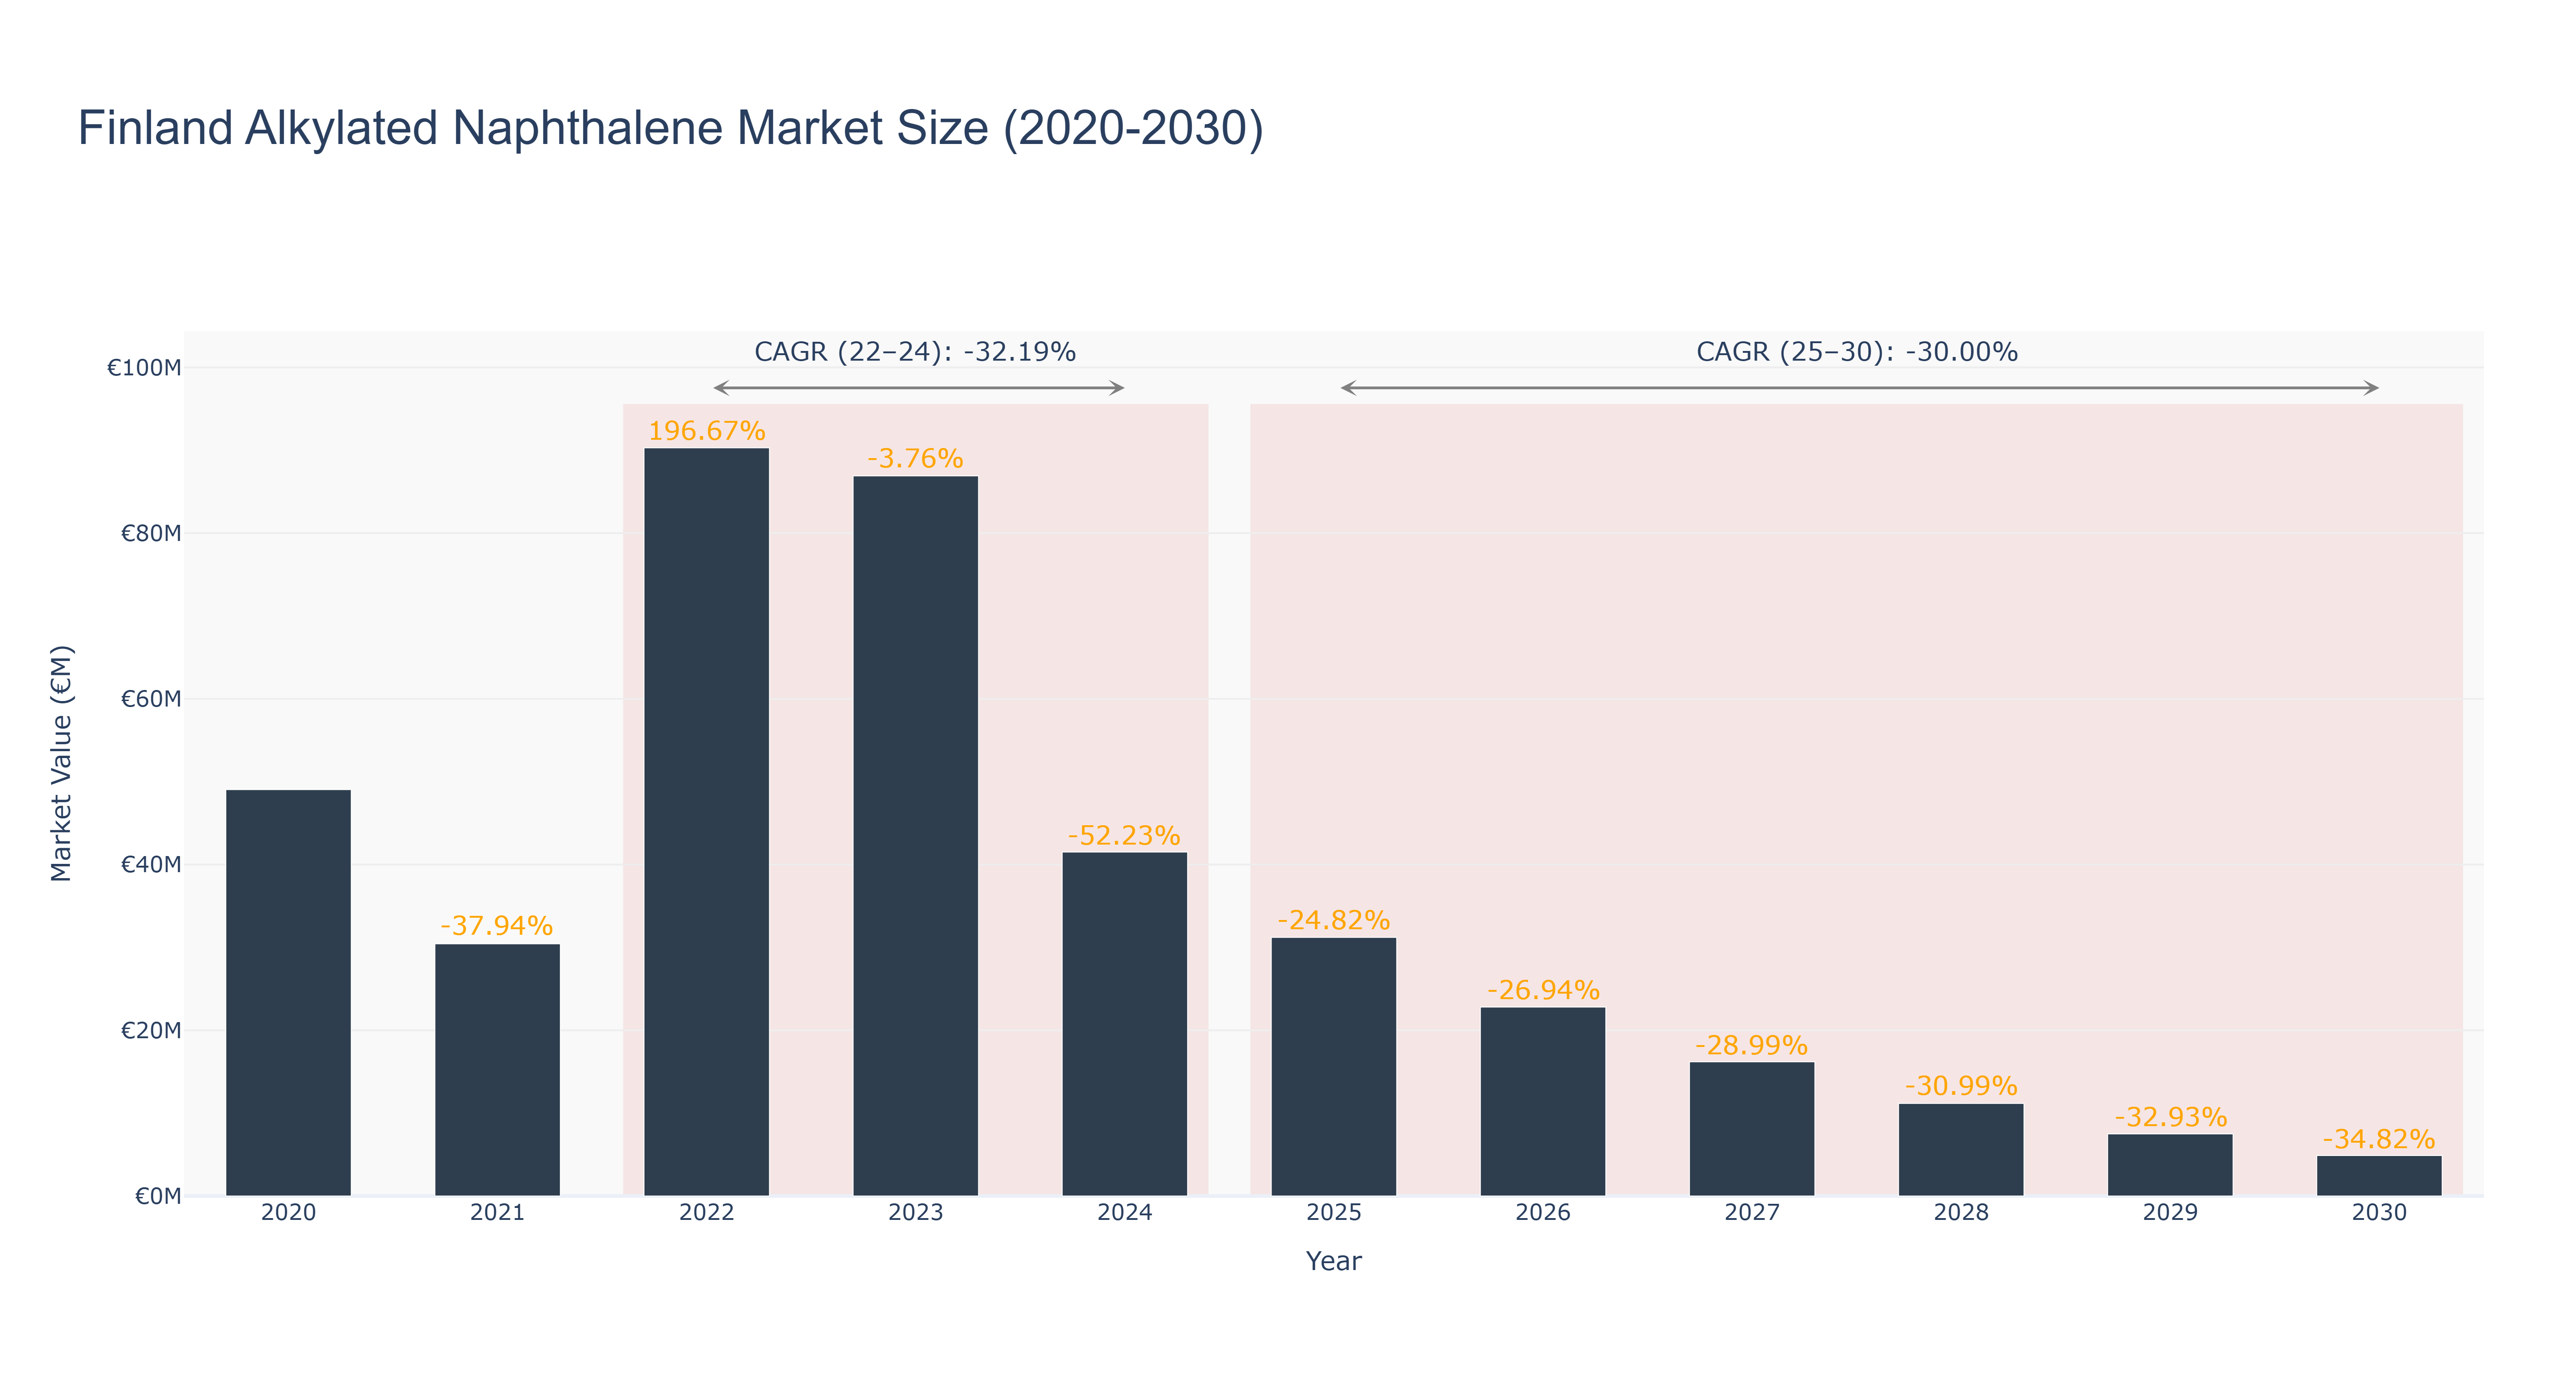Click the 2029 x-axis tick label
The width and height of the screenshot is (2576, 1380).
(x=2170, y=1213)
